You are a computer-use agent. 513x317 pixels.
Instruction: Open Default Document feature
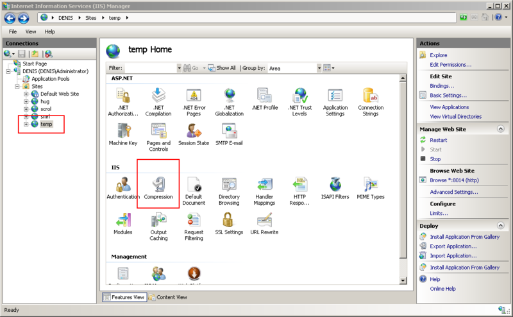pyautogui.click(x=194, y=191)
